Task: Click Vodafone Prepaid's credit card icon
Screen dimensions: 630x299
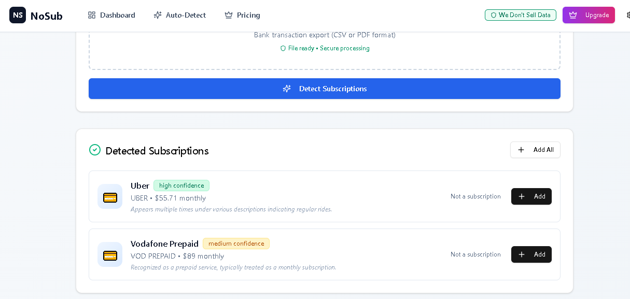Action: tap(110, 254)
